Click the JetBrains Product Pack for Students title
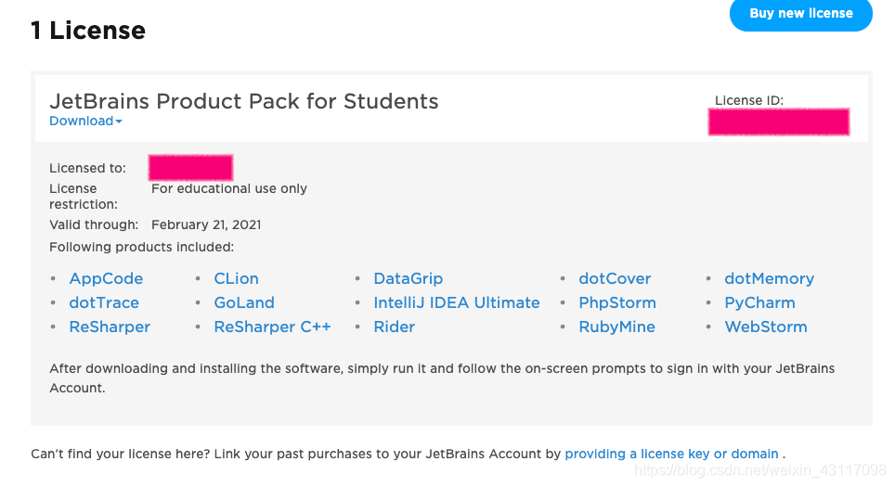 243,101
